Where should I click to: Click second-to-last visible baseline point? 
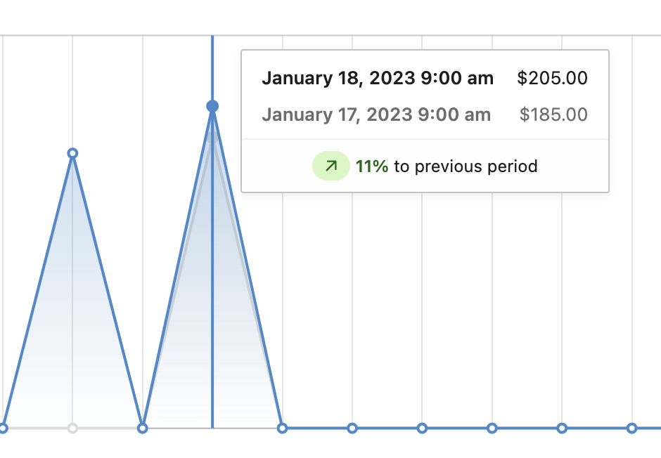[x=562, y=428]
